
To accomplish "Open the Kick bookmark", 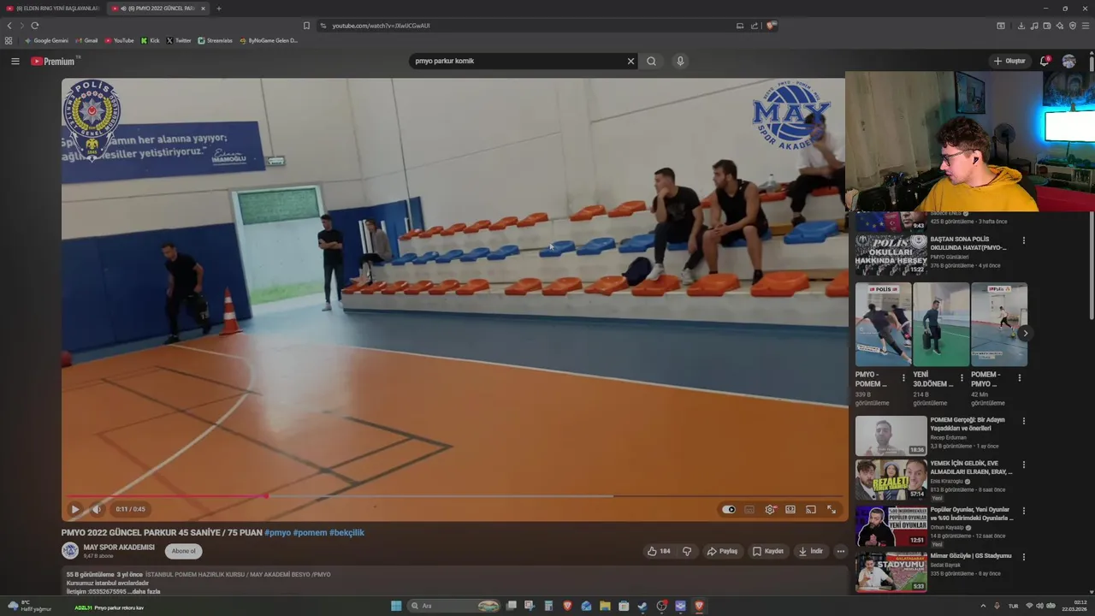I will [x=151, y=40].
